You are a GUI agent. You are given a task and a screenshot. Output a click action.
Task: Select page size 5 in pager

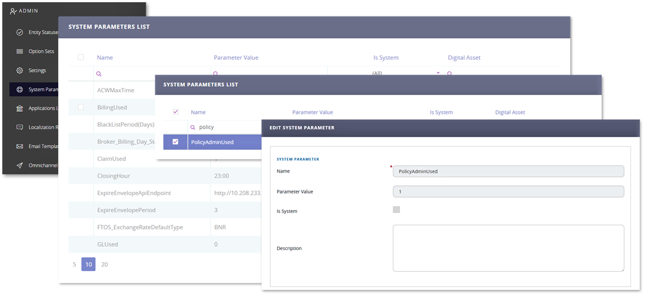click(x=74, y=264)
